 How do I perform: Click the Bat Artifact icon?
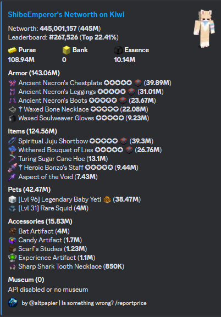click(x=12, y=231)
